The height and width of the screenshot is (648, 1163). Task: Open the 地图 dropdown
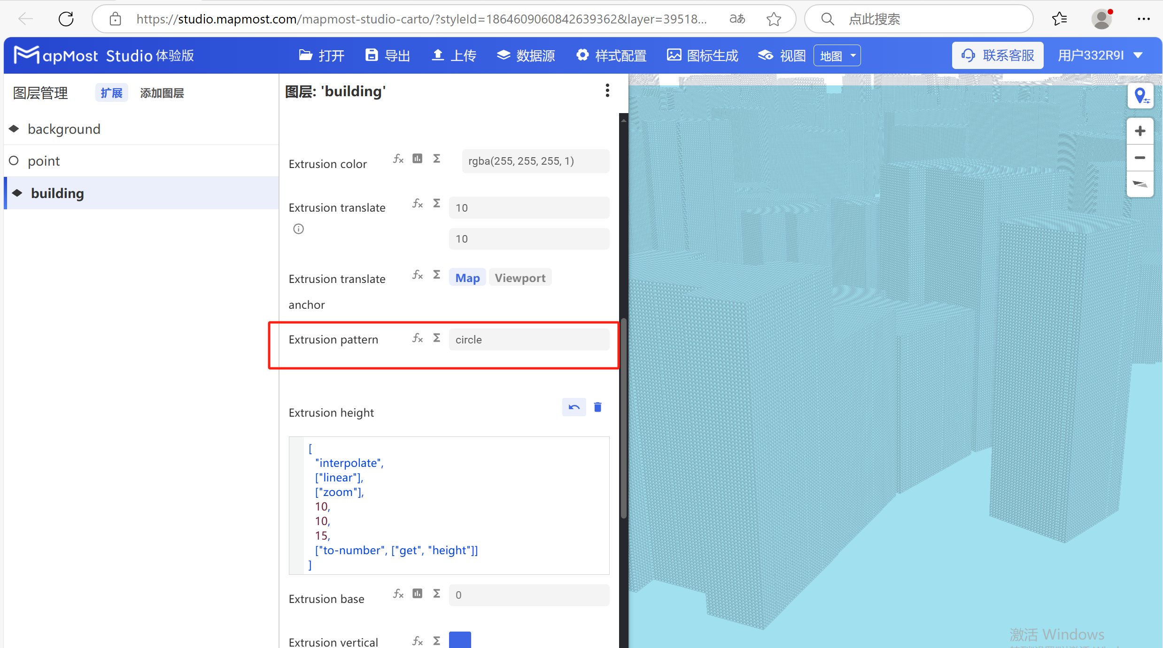pos(837,55)
